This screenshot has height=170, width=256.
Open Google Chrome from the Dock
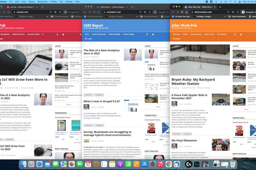pos(169,164)
